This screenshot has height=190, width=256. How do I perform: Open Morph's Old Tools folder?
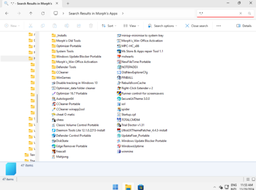(x=66, y=40)
